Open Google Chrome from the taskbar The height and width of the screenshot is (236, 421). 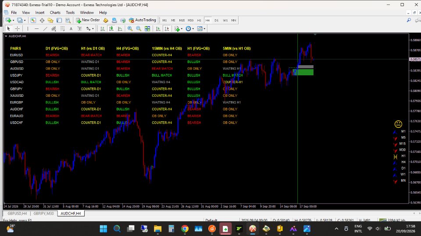[185, 229]
